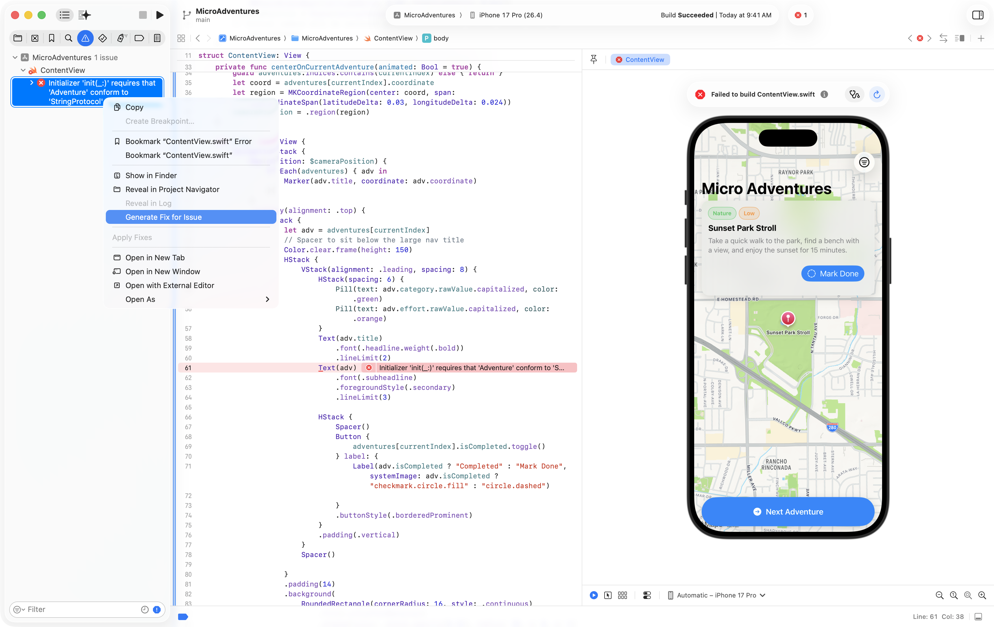The width and height of the screenshot is (994, 627).
Task: Toggle recent-issues clock filter
Action: point(145,609)
